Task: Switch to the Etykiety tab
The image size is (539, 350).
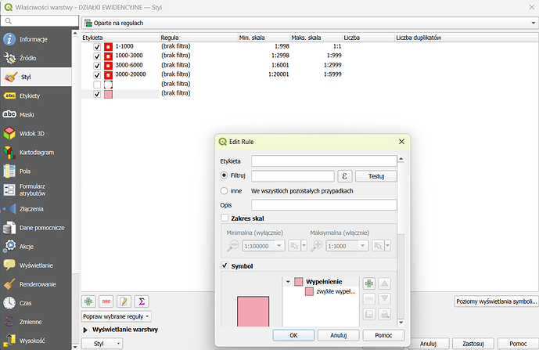Action: pyautogui.click(x=36, y=96)
